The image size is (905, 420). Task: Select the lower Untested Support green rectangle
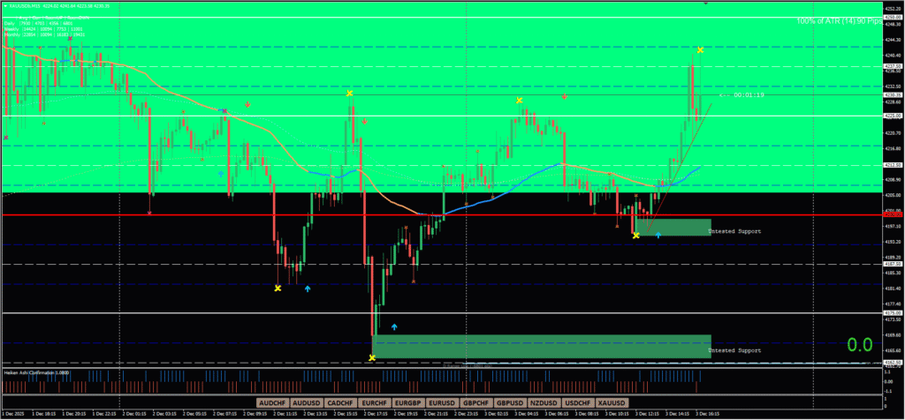(541, 346)
